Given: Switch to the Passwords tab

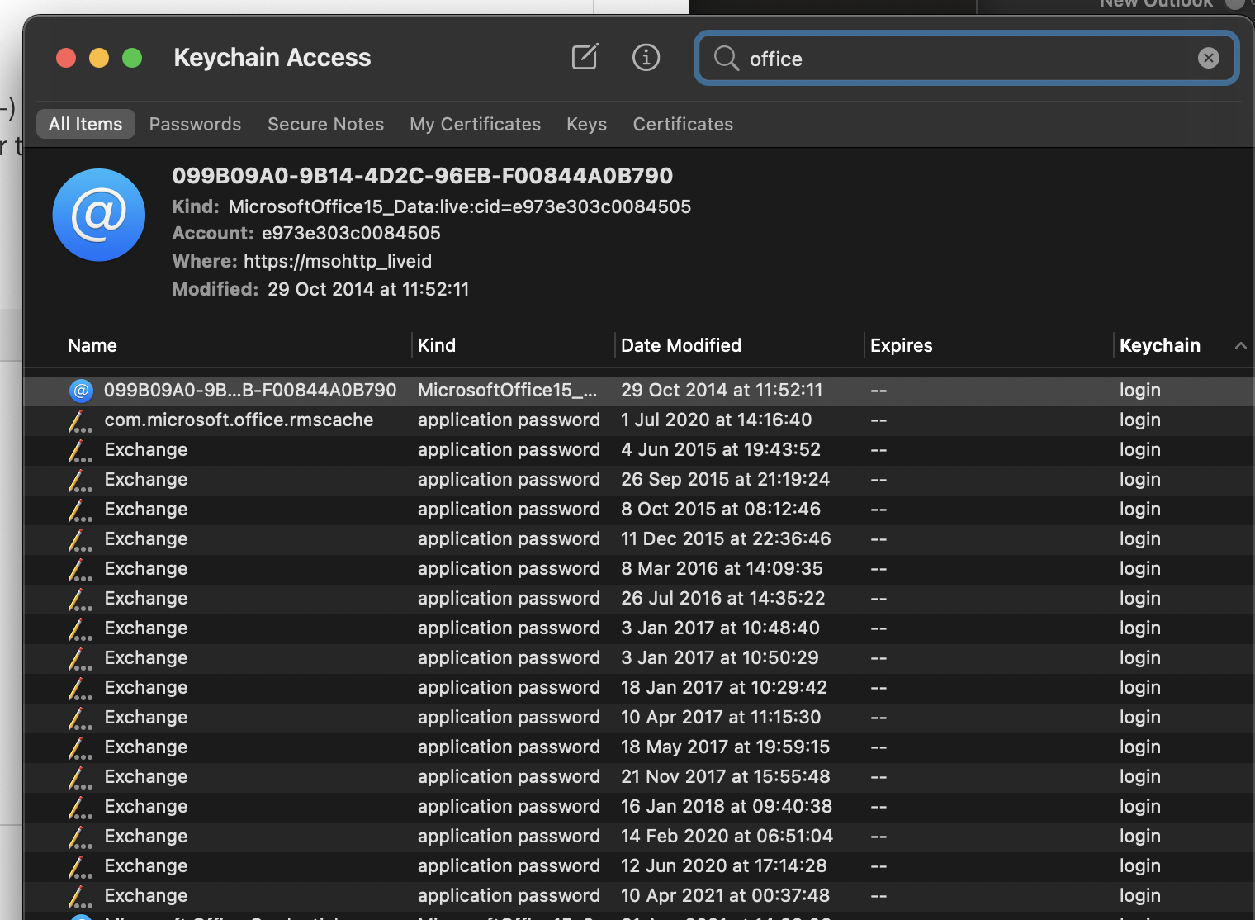Looking at the screenshot, I should (x=195, y=124).
